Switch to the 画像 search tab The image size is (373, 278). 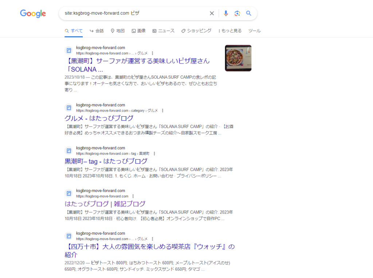click(139, 31)
